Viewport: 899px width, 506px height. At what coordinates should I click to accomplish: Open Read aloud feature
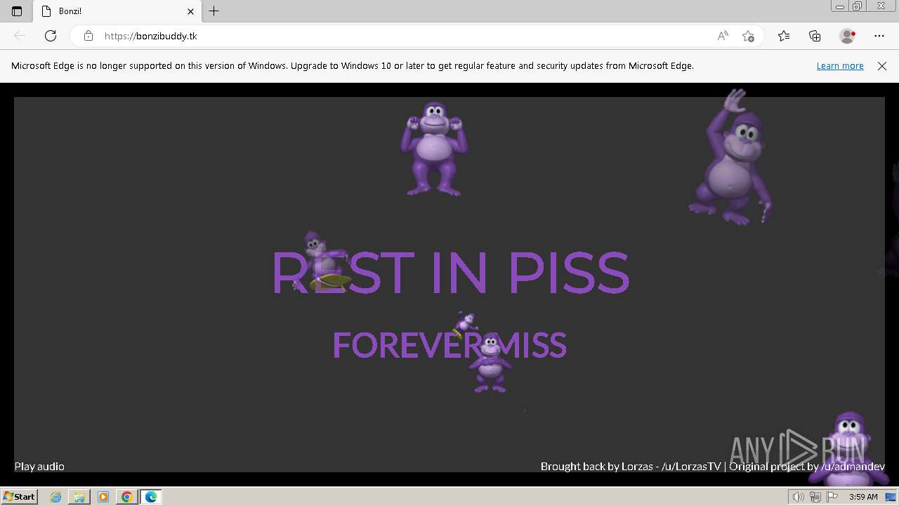pos(723,36)
